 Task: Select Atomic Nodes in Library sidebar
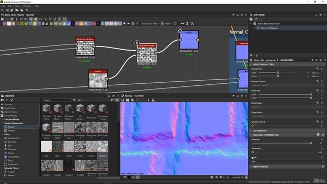11,112
